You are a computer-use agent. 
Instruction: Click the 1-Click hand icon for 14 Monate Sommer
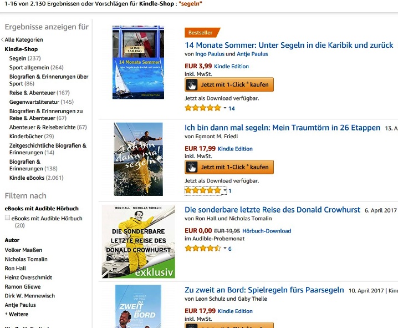pyautogui.click(x=192, y=84)
